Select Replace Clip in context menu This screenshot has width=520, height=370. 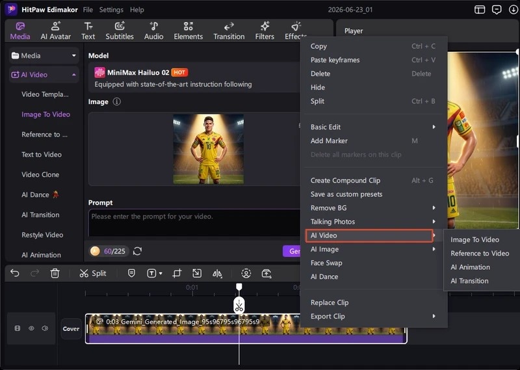[x=373, y=302]
